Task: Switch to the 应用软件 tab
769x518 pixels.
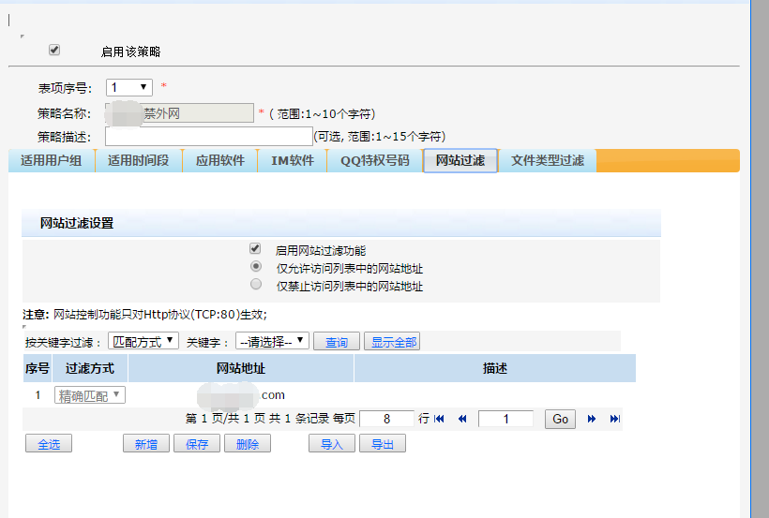Action: click(x=220, y=161)
